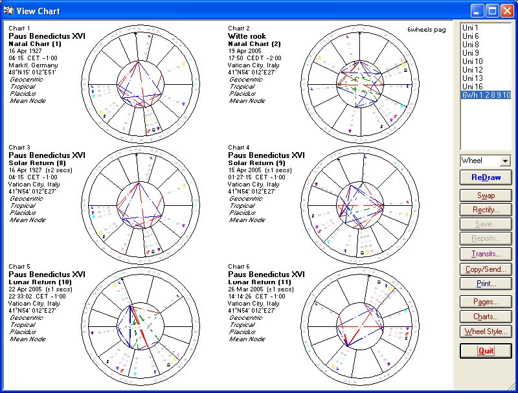The width and height of the screenshot is (518, 393).
Task: Click the View Chart title bar icon
Action: click(x=8, y=10)
